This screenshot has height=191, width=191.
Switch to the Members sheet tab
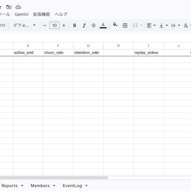click(43, 185)
